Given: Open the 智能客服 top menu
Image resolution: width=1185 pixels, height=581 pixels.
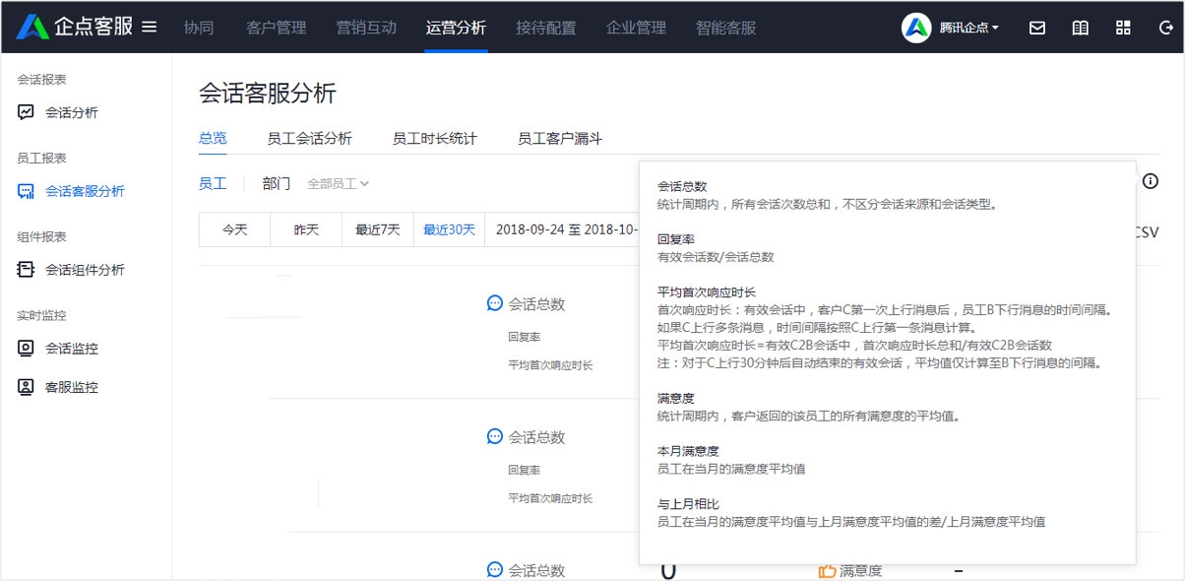Looking at the screenshot, I should pyautogui.click(x=725, y=28).
